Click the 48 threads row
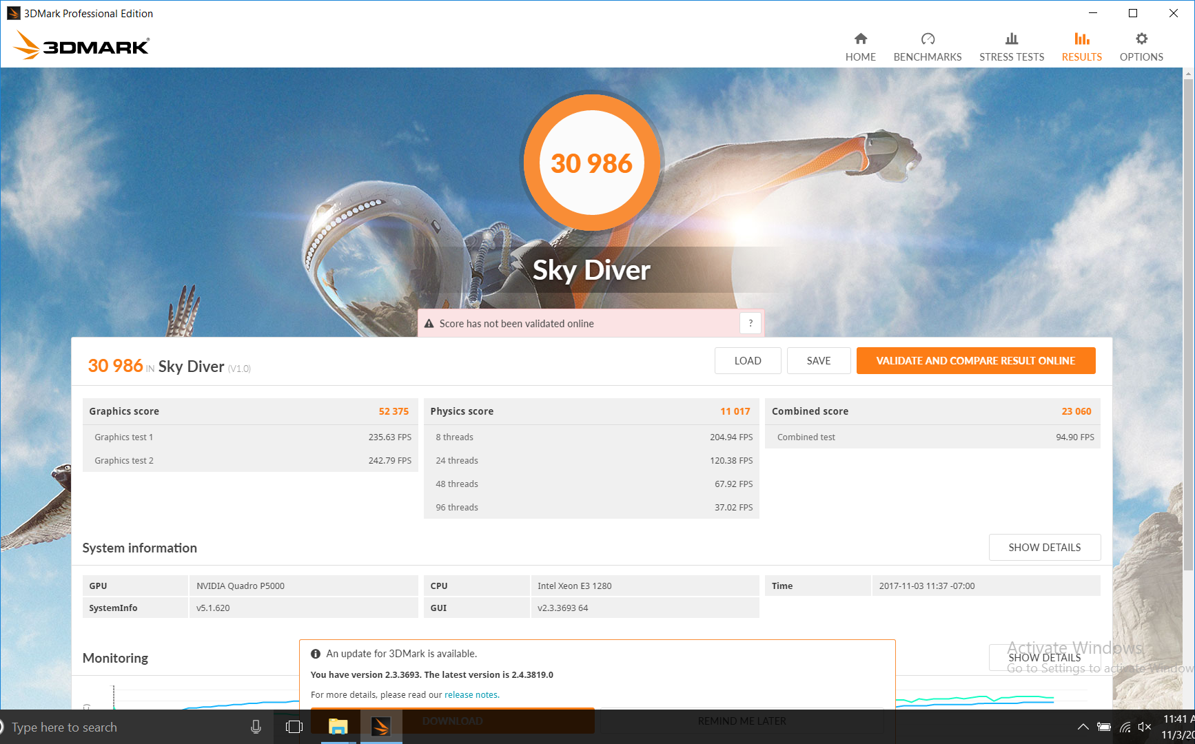1195x744 pixels. (x=591, y=484)
